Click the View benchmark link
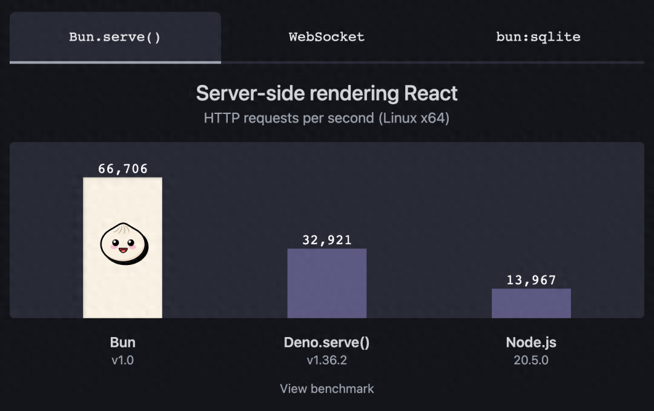This screenshot has width=654, height=411. (326, 389)
